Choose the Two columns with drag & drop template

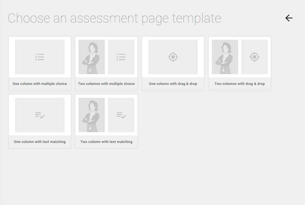[239, 63]
